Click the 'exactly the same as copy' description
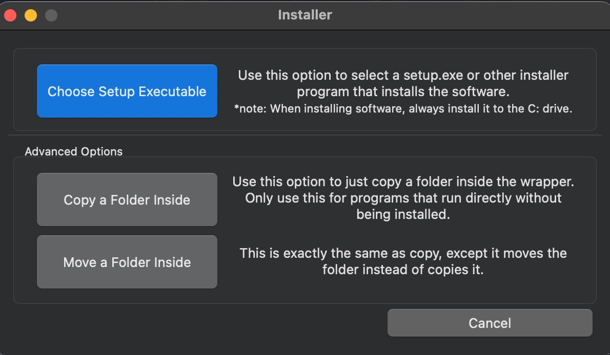610x355 pixels. click(403, 253)
